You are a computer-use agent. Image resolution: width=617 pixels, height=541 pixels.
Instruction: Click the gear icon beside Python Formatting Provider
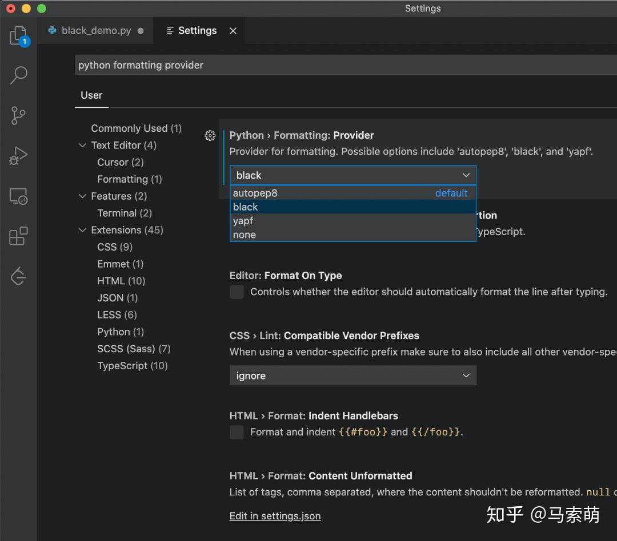click(210, 136)
